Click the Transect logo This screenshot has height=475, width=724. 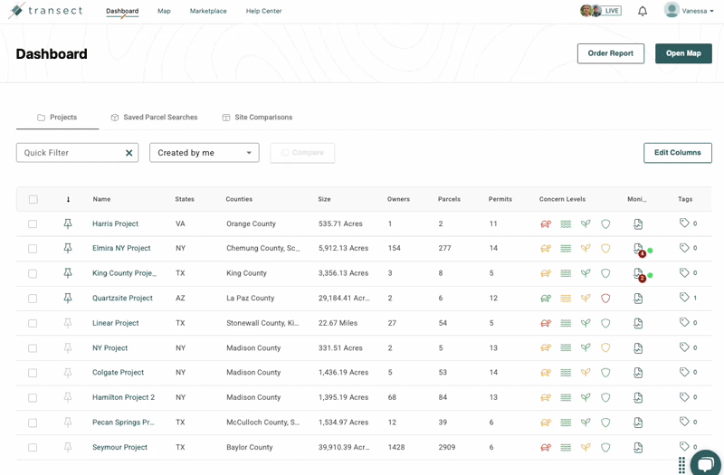coord(45,11)
